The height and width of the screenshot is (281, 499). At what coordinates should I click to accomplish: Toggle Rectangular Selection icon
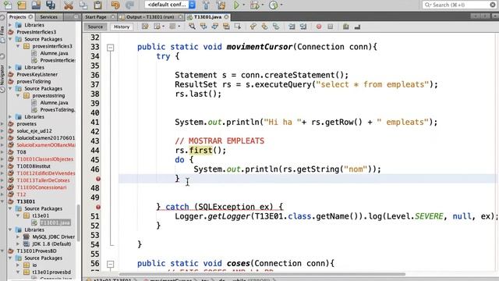click(x=238, y=27)
